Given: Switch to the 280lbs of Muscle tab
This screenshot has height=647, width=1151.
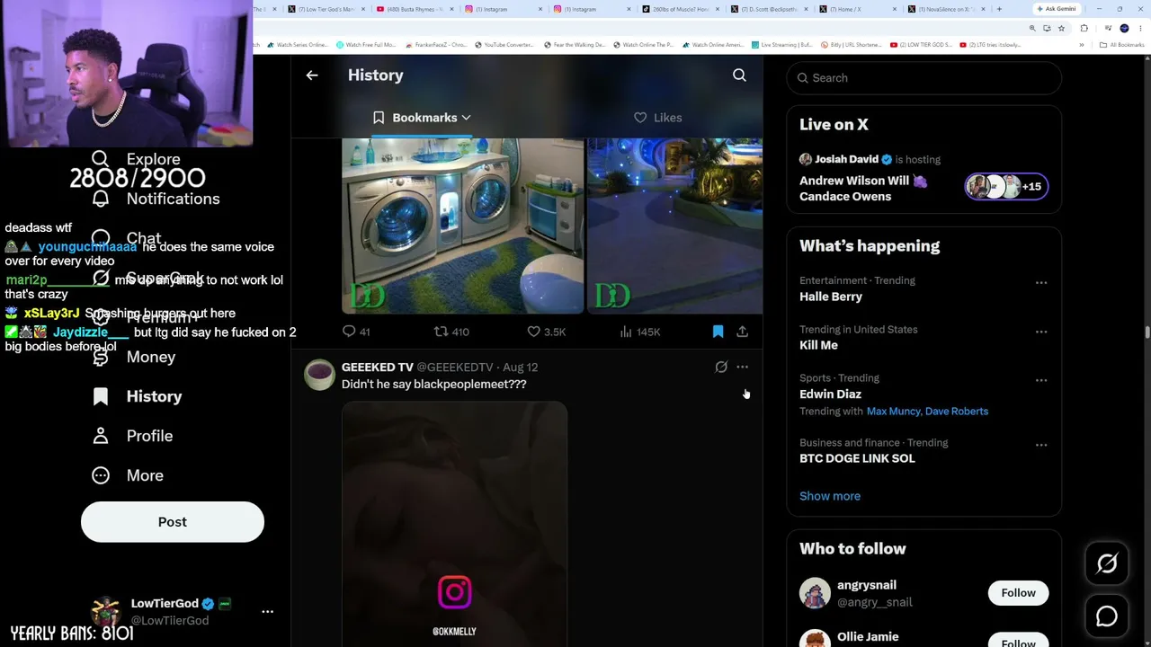Looking at the screenshot, I should click(x=682, y=9).
